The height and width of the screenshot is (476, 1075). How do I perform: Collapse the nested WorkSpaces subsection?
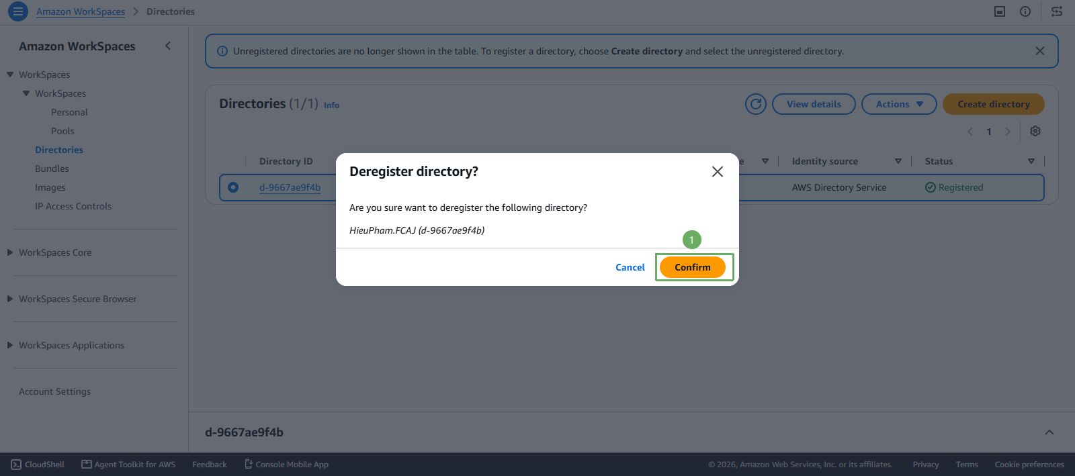[x=26, y=93]
